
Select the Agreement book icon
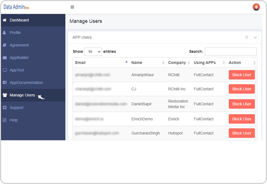(5, 45)
